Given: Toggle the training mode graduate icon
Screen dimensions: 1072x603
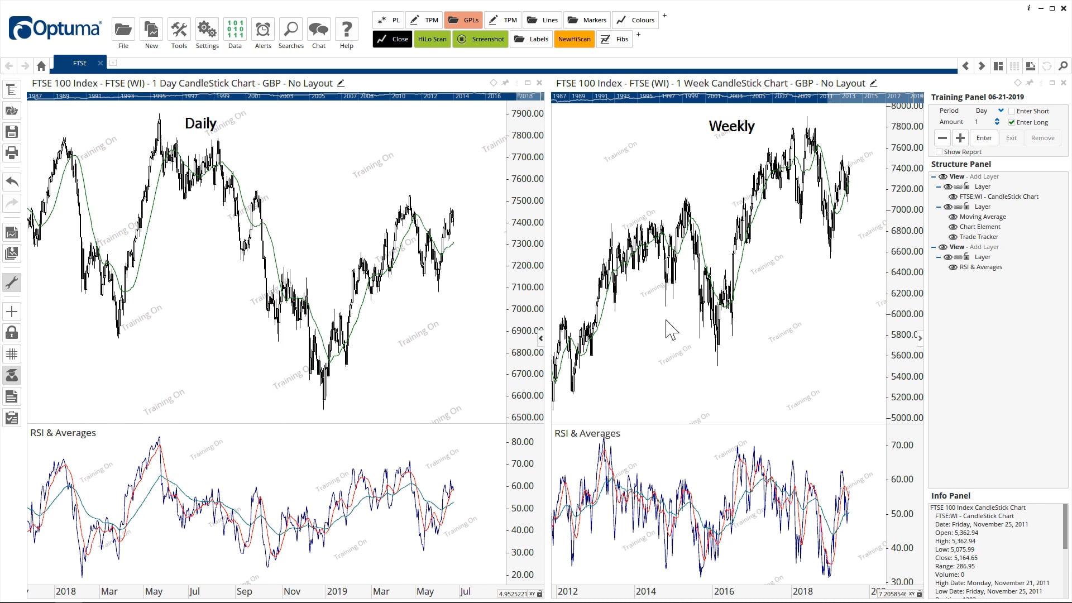Looking at the screenshot, I should [12, 375].
